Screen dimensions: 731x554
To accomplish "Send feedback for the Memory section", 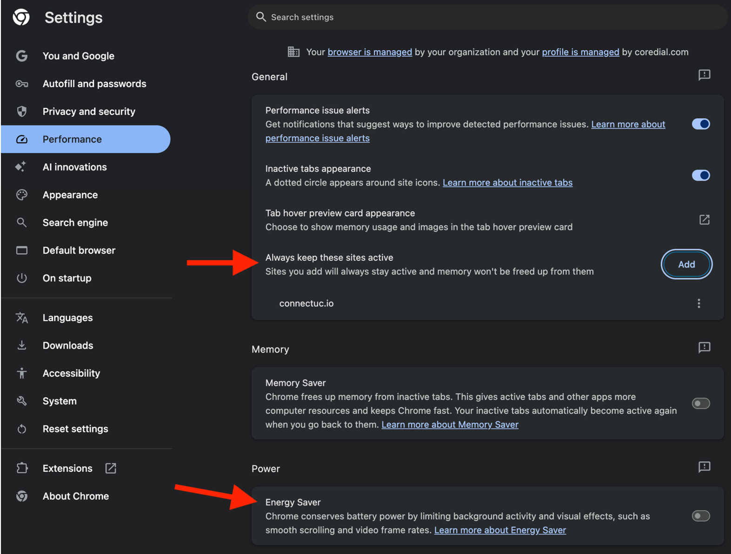I will tap(704, 347).
